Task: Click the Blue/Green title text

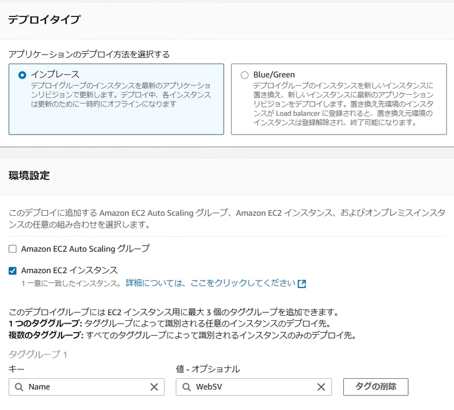Action: coord(274,74)
